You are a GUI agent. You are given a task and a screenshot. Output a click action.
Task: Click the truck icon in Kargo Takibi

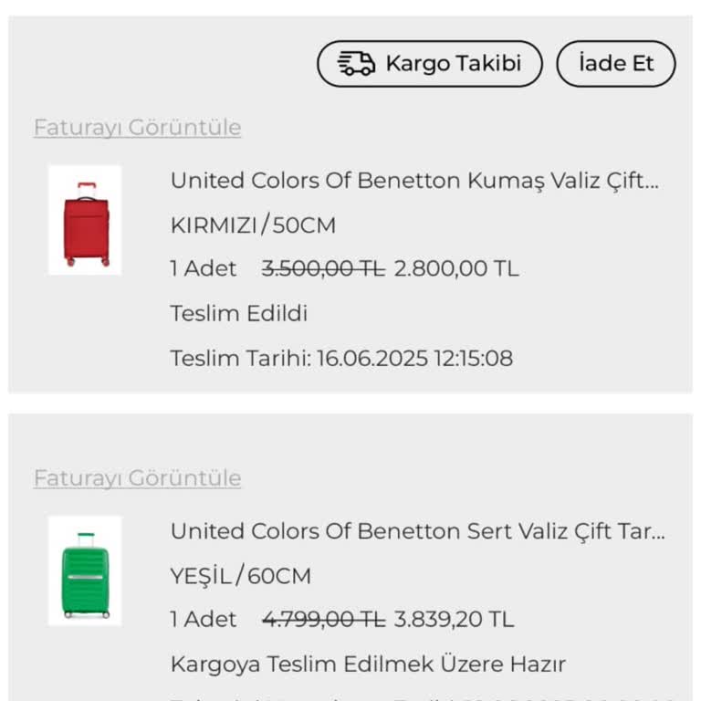pos(356,64)
